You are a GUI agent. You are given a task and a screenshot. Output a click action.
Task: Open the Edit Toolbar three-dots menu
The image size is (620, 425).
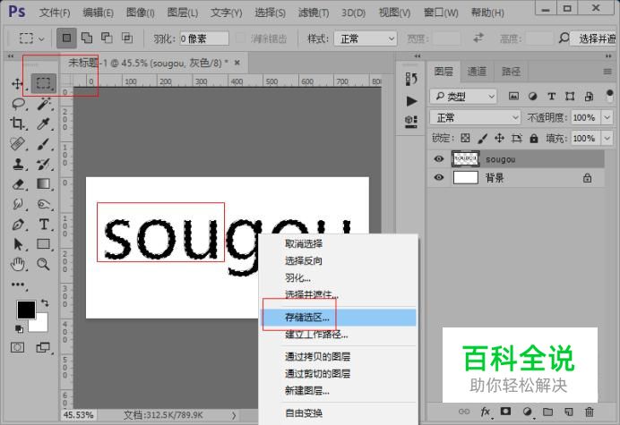click(x=17, y=285)
